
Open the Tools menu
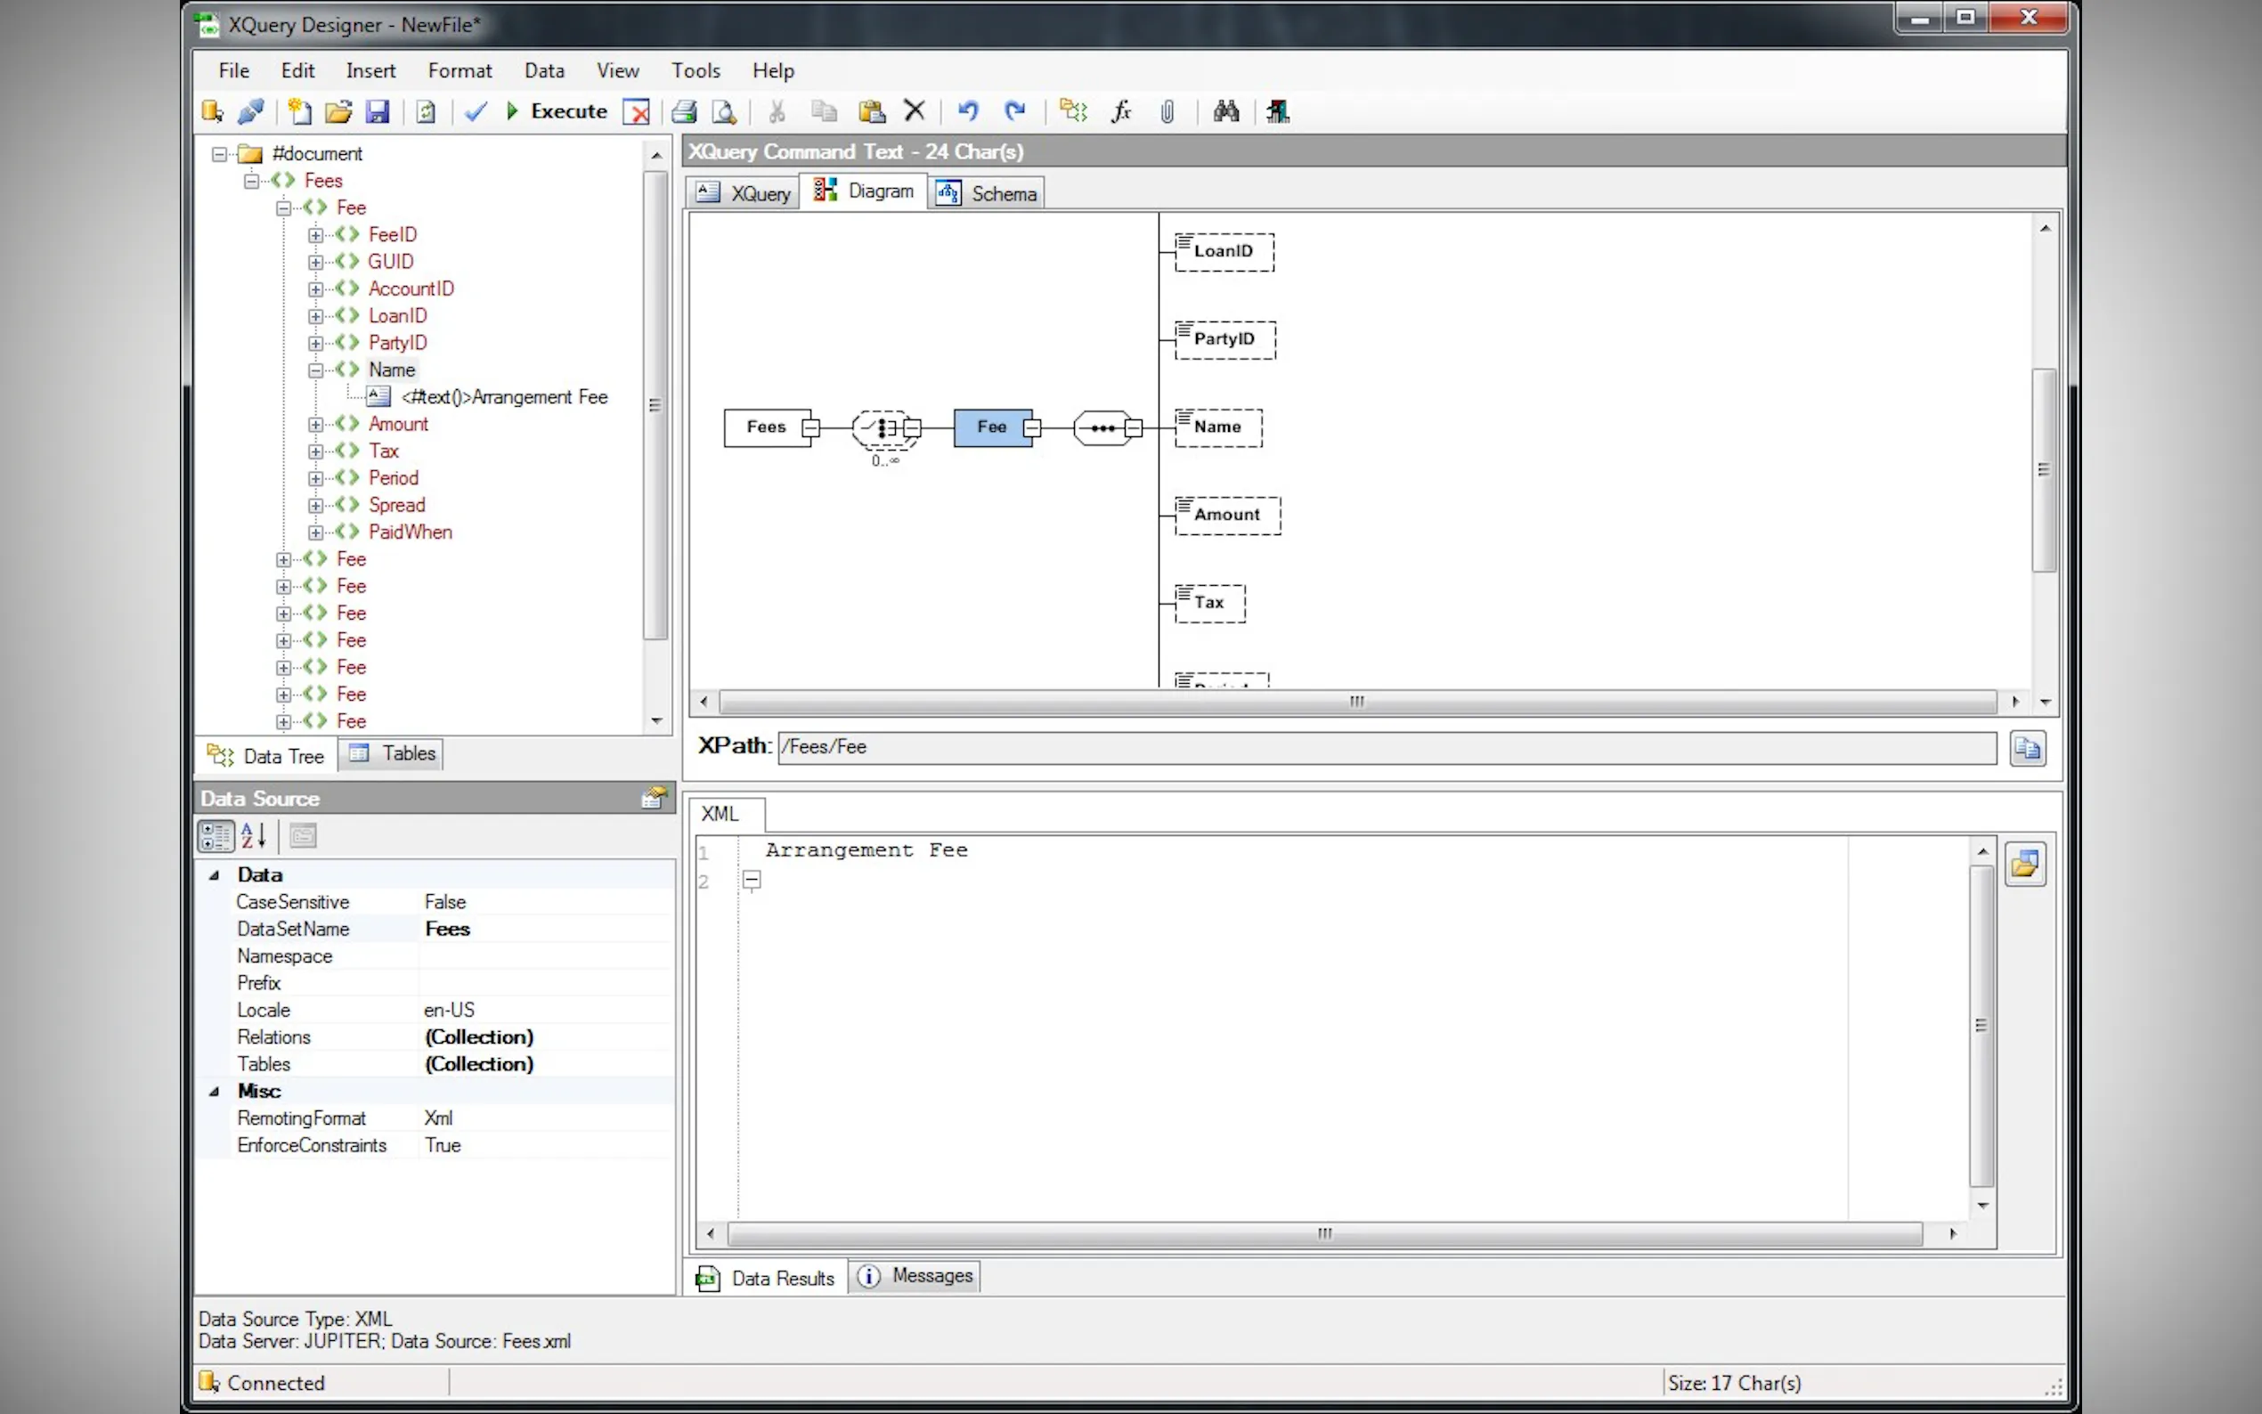pyautogui.click(x=695, y=70)
